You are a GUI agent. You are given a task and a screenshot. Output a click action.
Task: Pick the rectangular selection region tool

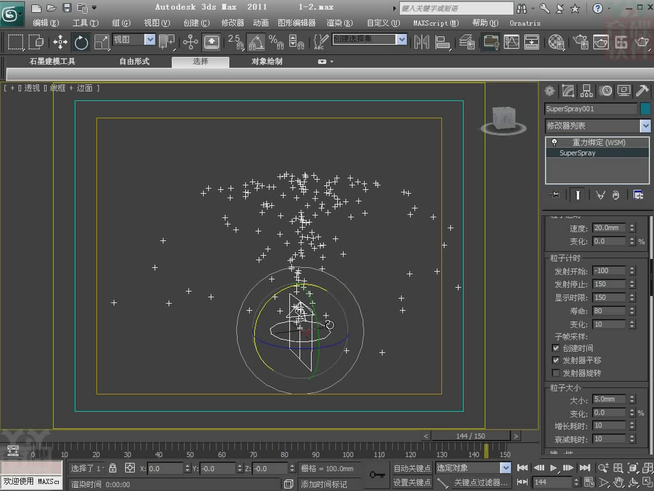(15, 42)
